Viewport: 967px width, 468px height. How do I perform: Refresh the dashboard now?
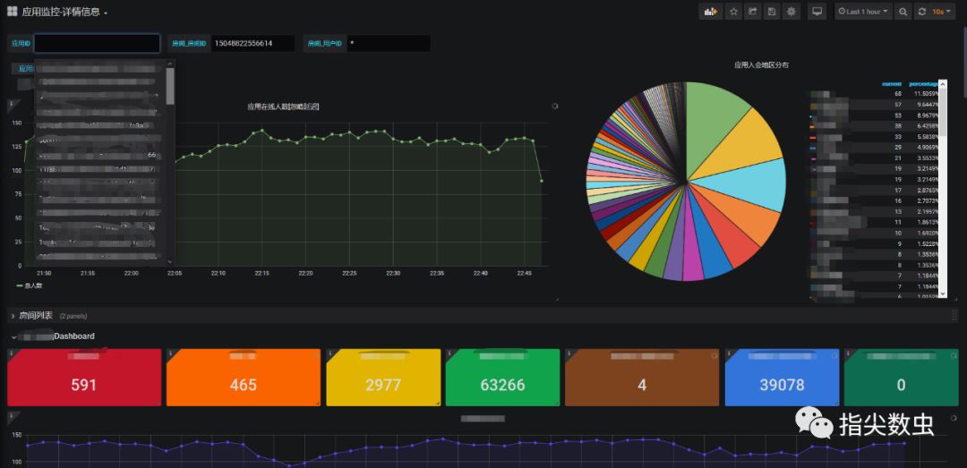tap(922, 12)
